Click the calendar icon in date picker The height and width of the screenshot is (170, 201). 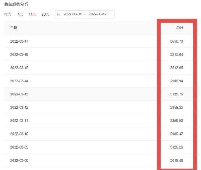click(x=59, y=15)
